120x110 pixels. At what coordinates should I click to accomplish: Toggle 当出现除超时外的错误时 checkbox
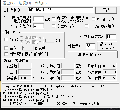[6, 54]
